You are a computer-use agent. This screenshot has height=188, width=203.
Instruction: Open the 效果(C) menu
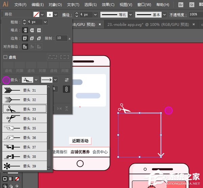click(x=108, y=5)
